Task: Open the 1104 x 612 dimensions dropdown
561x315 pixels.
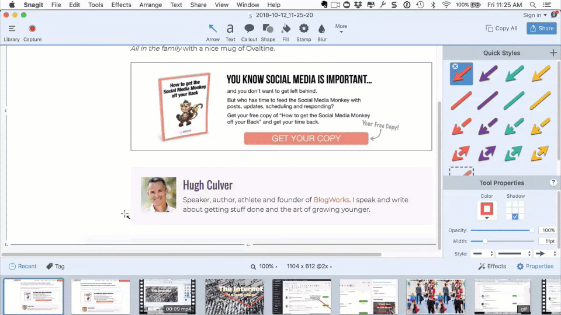Action: pyautogui.click(x=309, y=267)
